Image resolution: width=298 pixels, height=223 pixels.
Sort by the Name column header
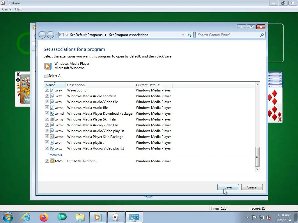coord(54,85)
